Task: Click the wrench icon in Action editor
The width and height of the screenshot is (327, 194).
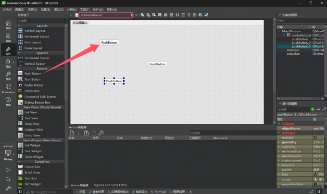Action: (101, 133)
